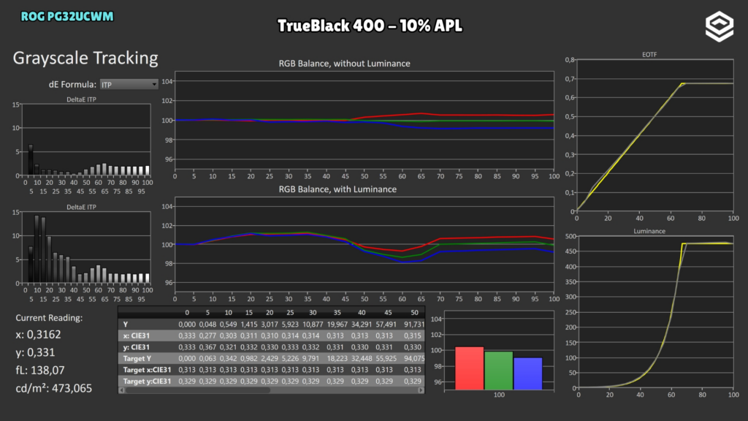Click the RGB Balance, with Luminance chart
The image size is (748, 421).
[365, 244]
